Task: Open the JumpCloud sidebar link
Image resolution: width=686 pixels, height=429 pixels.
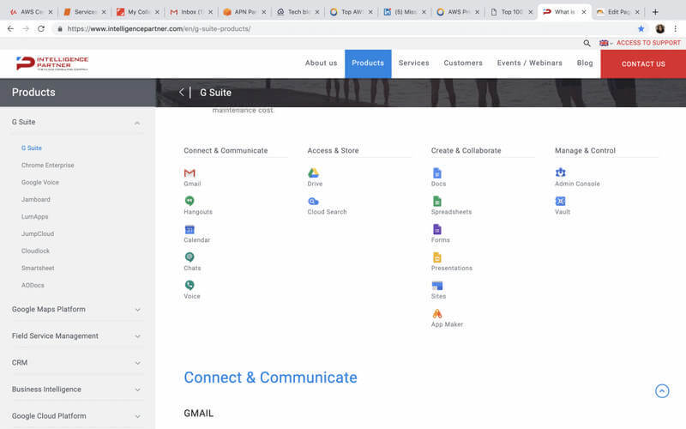Action: [38, 233]
